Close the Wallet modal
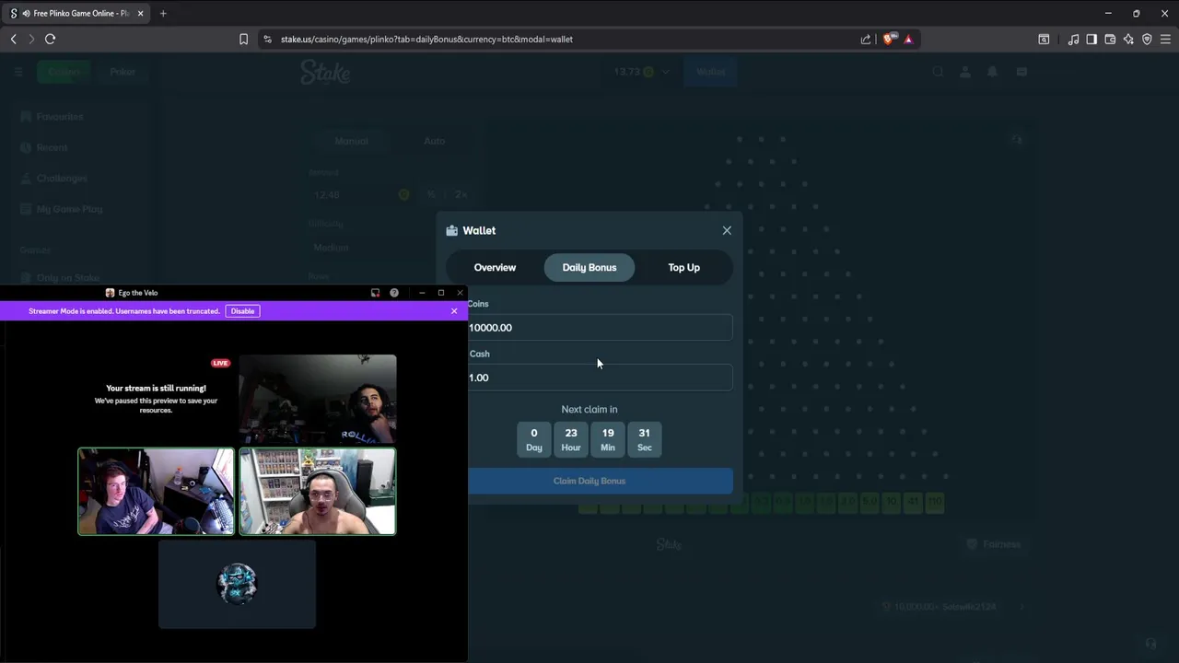 click(x=727, y=230)
